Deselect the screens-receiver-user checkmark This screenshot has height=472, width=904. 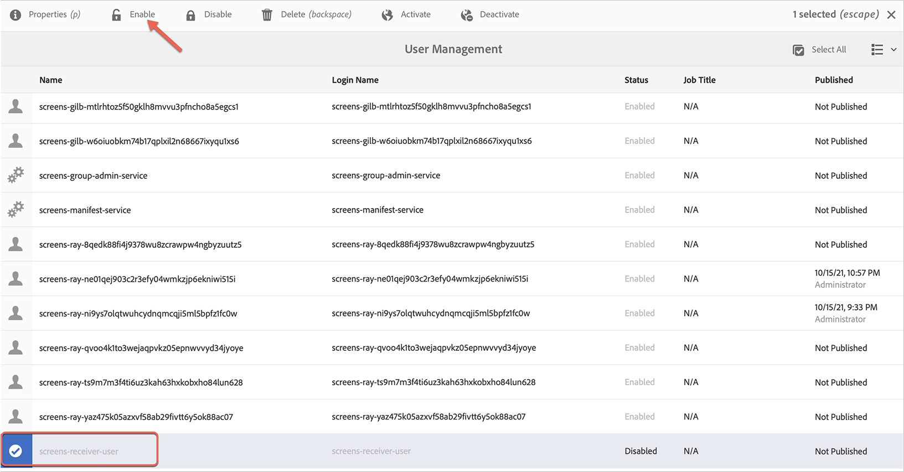[16, 451]
